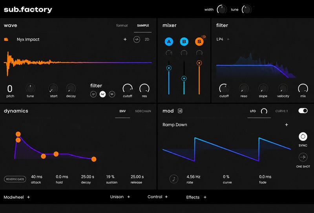
Task: Toggle the mod section on/off switch
Action: pyautogui.click(x=303, y=111)
